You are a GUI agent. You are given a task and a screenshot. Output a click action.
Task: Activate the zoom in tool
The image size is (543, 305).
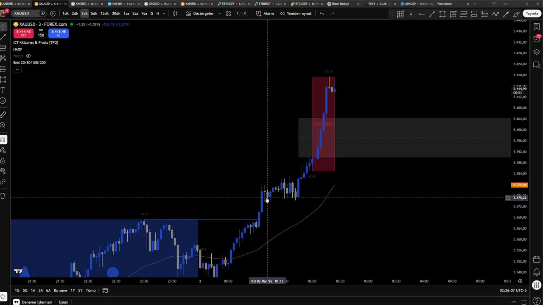[x=3, y=125]
